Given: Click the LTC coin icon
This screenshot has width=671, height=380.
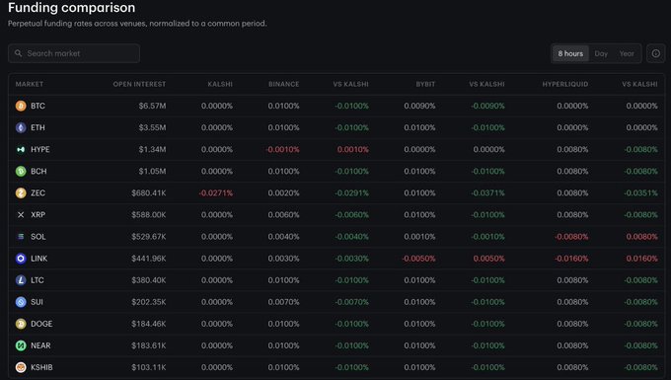Looking at the screenshot, I should click(x=21, y=280).
